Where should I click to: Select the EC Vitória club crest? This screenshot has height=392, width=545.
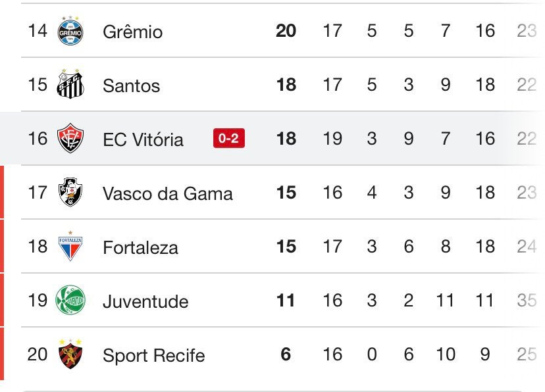pyautogui.click(x=70, y=138)
